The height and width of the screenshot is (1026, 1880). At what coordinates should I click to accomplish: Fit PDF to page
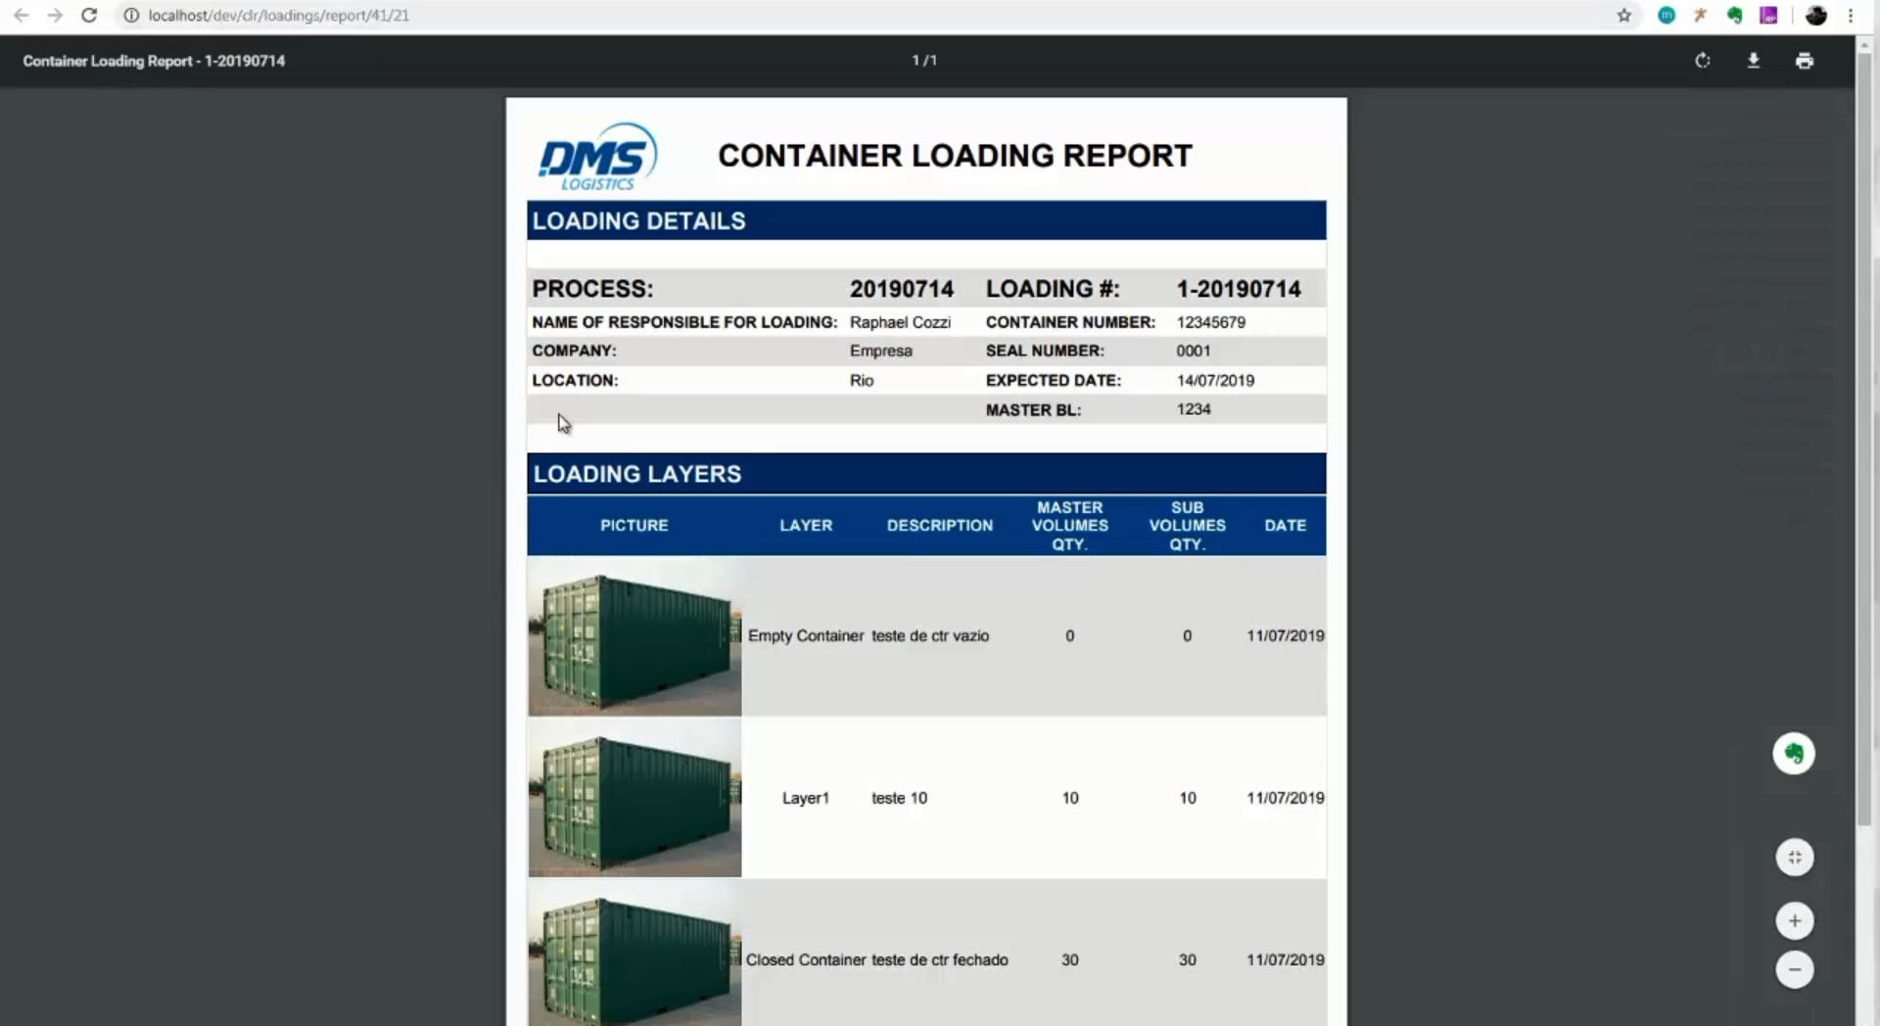(1794, 858)
